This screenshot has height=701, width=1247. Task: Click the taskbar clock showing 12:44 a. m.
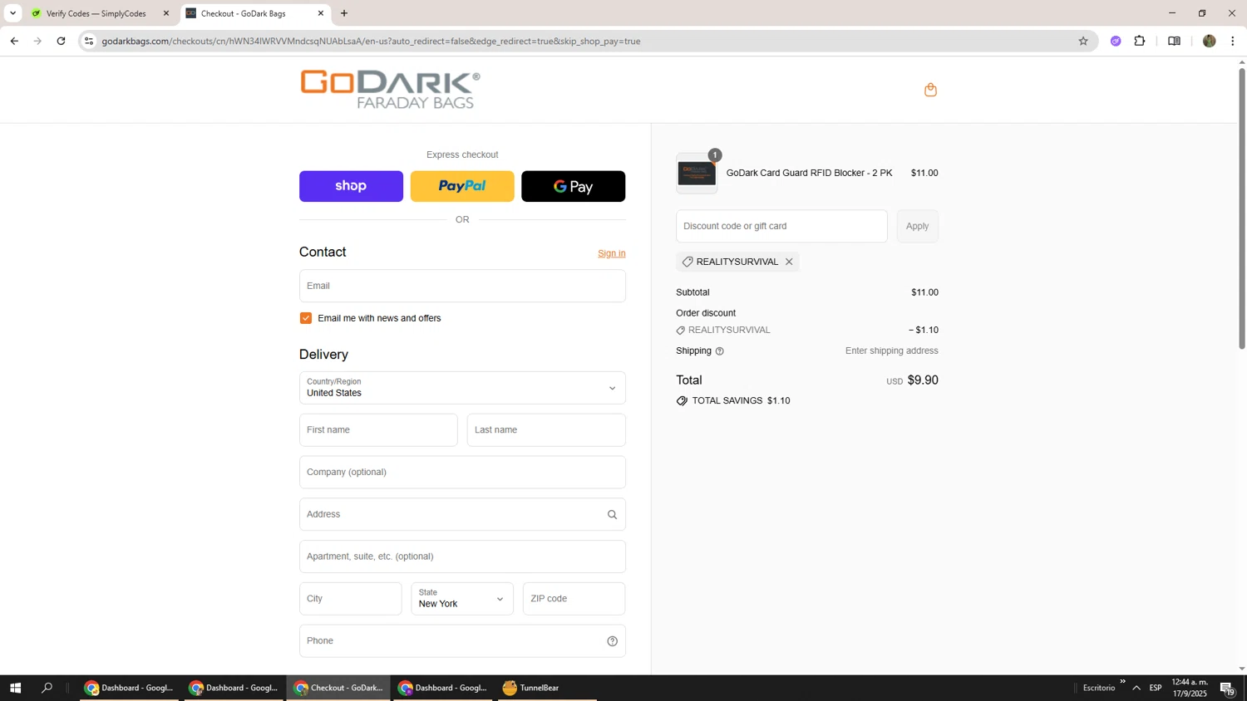[x=1190, y=688]
